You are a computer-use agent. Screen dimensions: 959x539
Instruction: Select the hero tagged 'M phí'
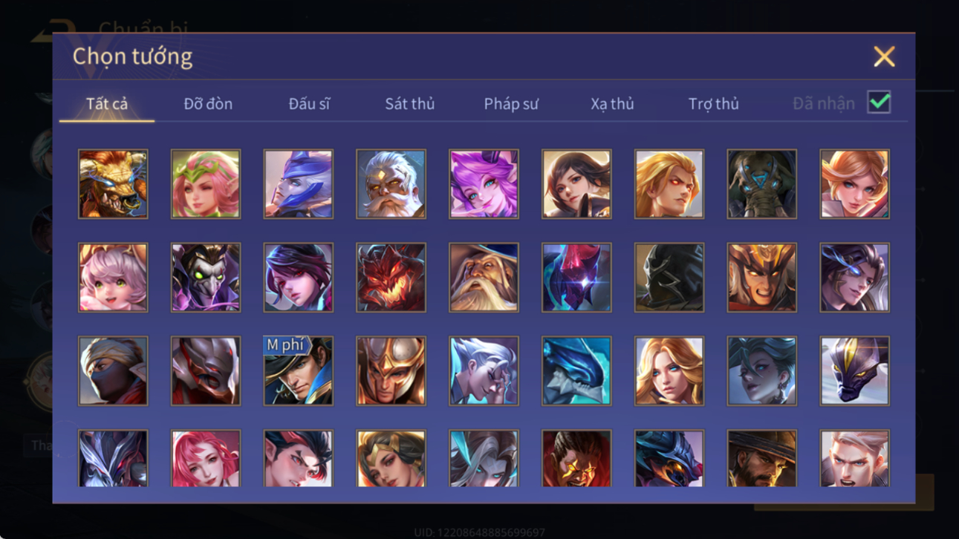click(x=298, y=371)
